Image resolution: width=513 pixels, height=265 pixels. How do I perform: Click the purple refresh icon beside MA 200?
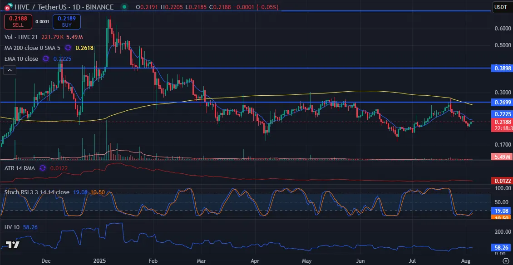[x=68, y=48]
